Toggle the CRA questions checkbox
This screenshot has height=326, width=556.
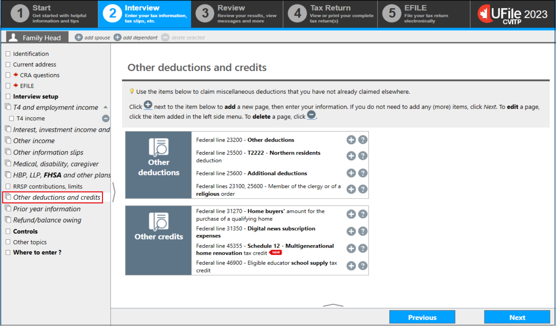tap(8, 75)
